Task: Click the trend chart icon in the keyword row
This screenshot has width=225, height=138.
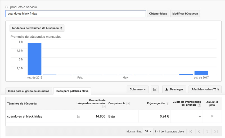Action: point(79,117)
